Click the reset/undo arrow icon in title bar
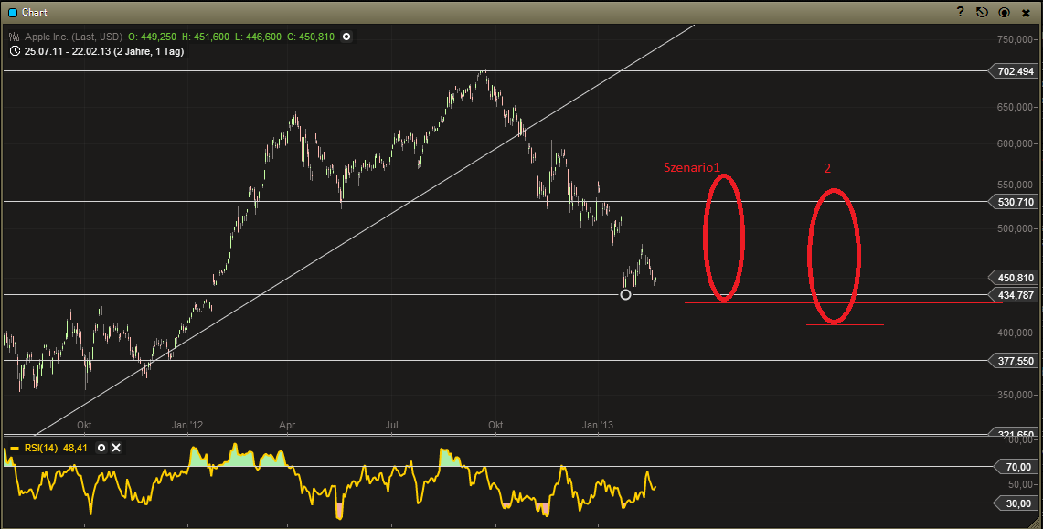 (x=982, y=12)
